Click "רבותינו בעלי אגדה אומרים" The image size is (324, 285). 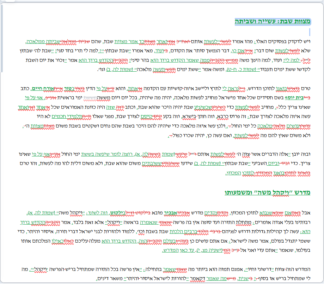(283, 222)
